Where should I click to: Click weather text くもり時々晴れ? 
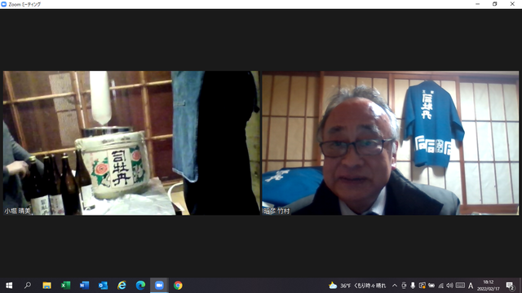(x=369, y=286)
